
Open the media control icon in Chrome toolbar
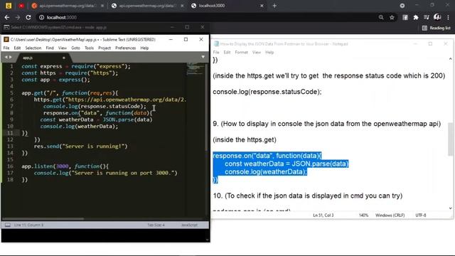(427, 17)
